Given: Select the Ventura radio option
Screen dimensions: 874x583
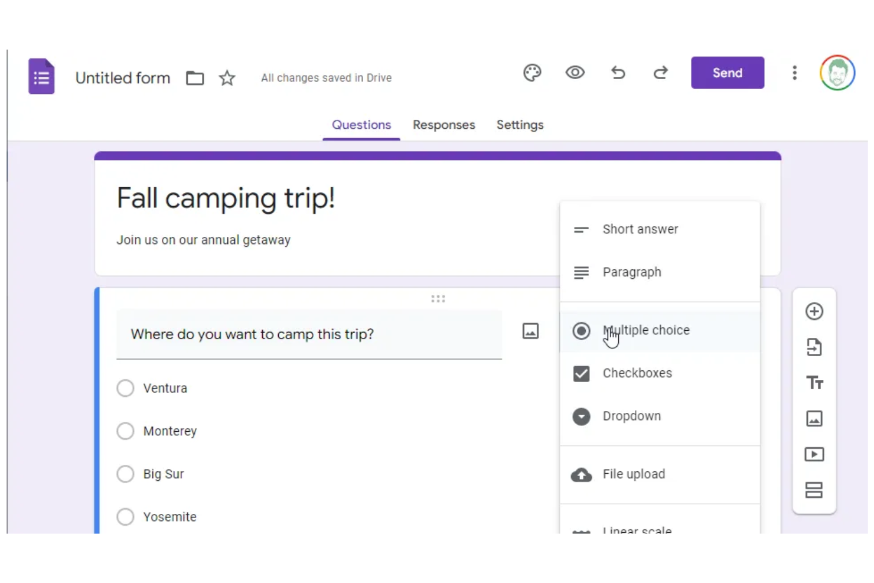Looking at the screenshot, I should tap(125, 388).
